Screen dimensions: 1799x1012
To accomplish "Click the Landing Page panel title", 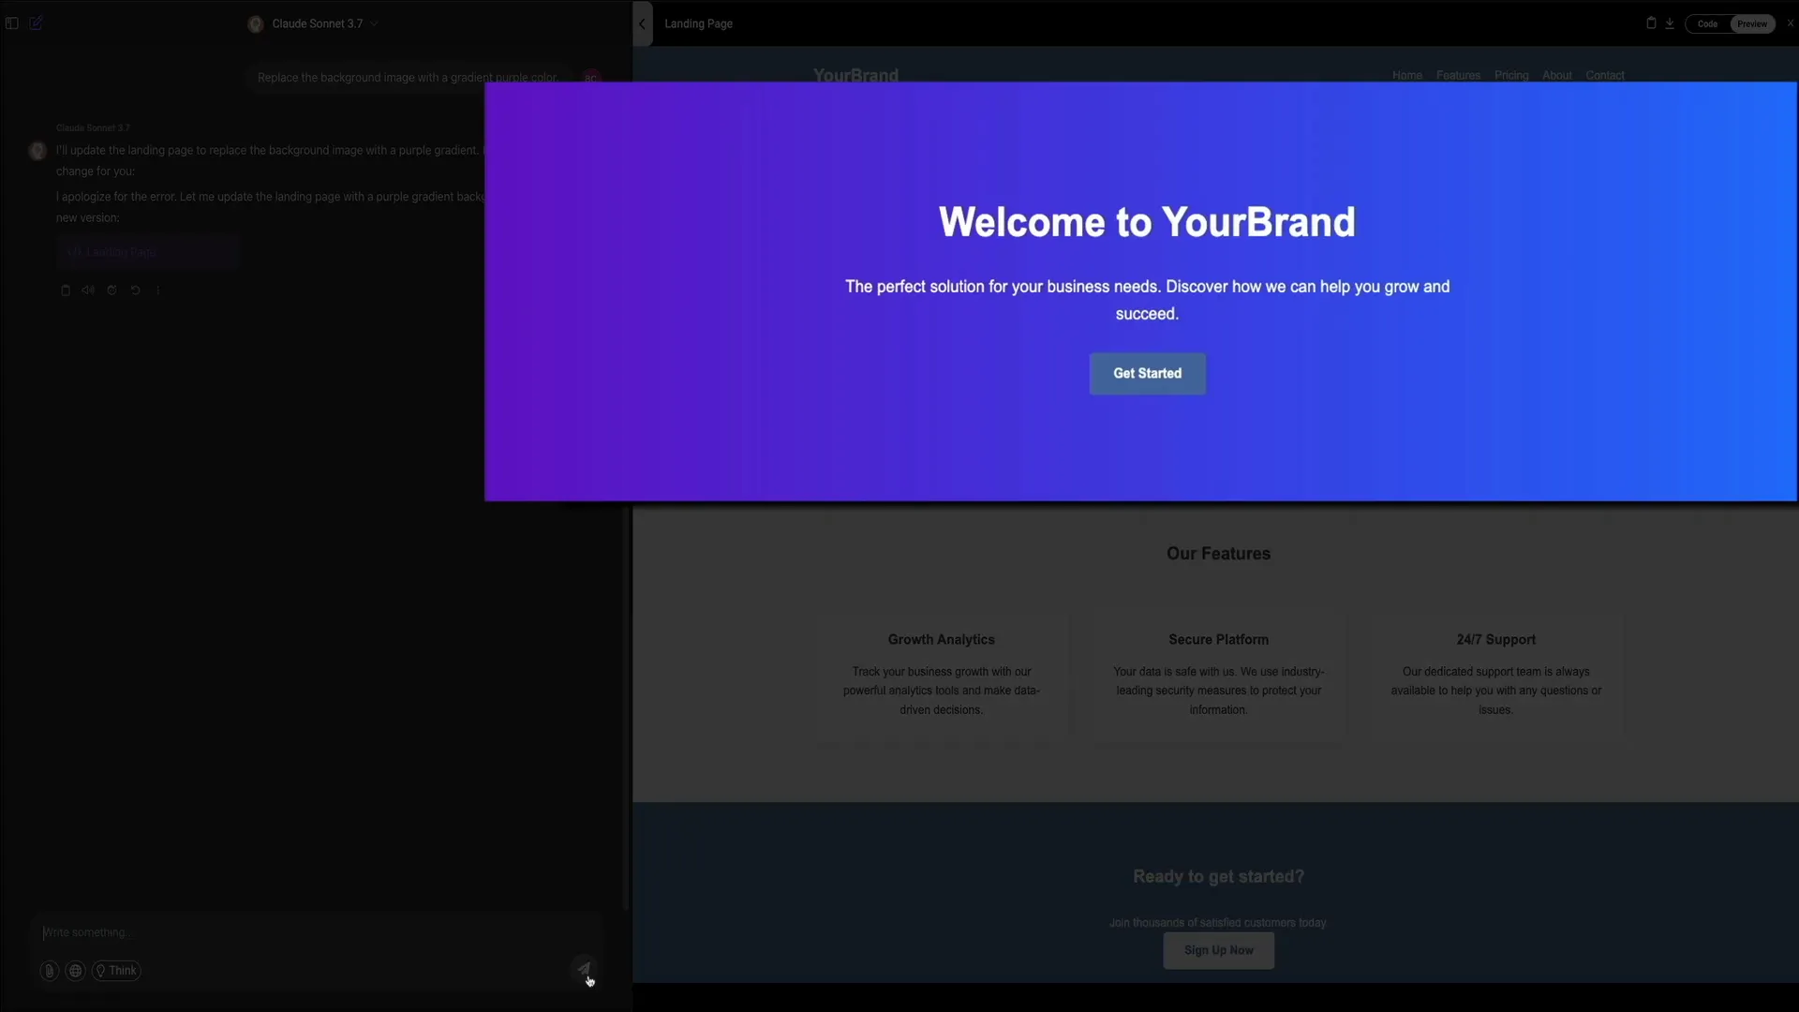I will (x=698, y=23).
